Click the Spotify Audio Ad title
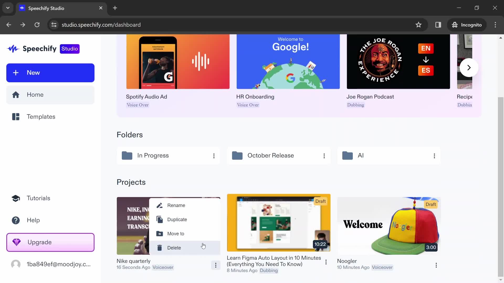This screenshot has width=504, height=283. 146,97
